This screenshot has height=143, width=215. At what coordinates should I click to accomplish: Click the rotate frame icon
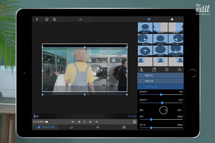[154, 70]
